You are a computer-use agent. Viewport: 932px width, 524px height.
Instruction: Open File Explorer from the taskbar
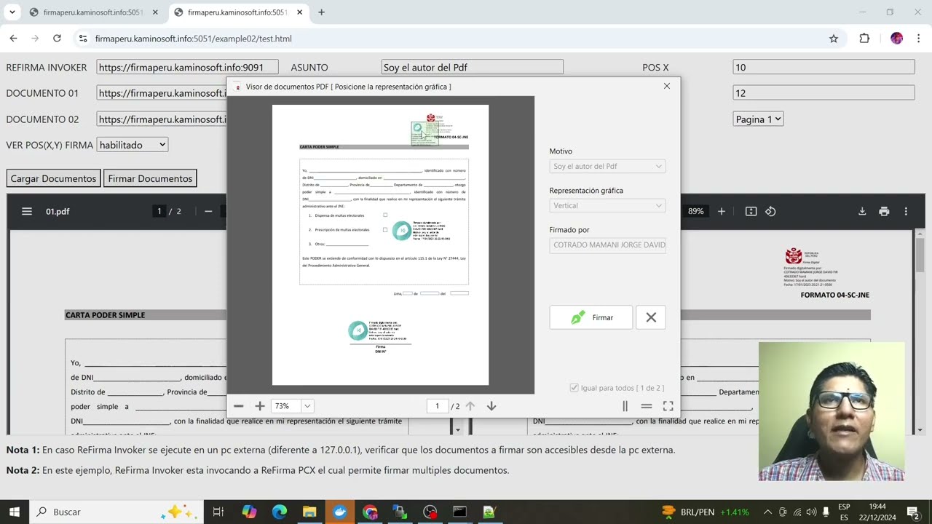(309, 512)
